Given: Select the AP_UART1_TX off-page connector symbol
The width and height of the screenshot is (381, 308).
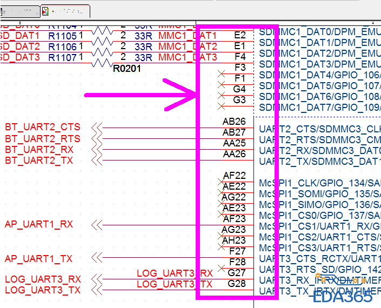Looking at the screenshot, I should coord(97,257).
